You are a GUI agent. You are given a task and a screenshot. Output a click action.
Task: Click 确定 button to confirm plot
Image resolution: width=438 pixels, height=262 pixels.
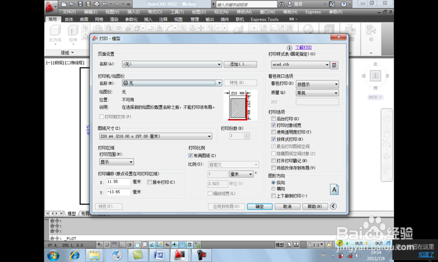(x=259, y=207)
